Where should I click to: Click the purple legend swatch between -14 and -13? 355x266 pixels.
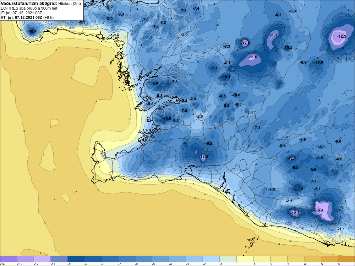click(9, 259)
